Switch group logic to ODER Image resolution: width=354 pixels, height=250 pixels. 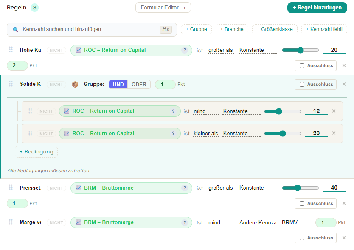pos(139,84)
